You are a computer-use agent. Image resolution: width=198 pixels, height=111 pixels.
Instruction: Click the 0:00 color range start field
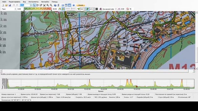pos(19,9)
